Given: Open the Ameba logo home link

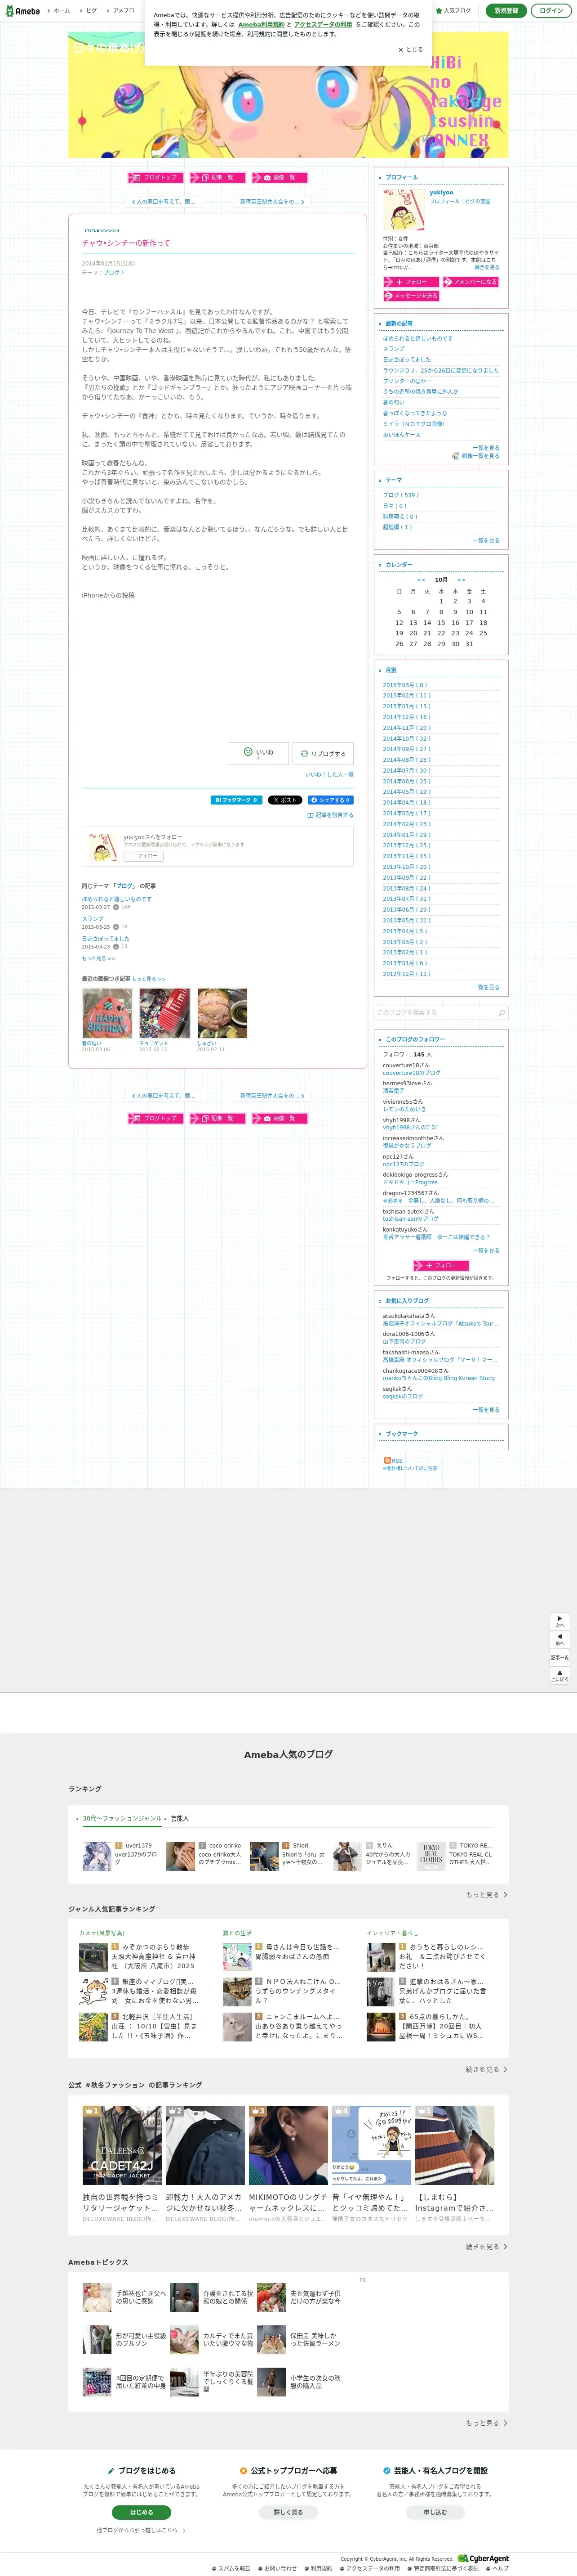Looking at the screenshot, I should [x=22, y=11].
